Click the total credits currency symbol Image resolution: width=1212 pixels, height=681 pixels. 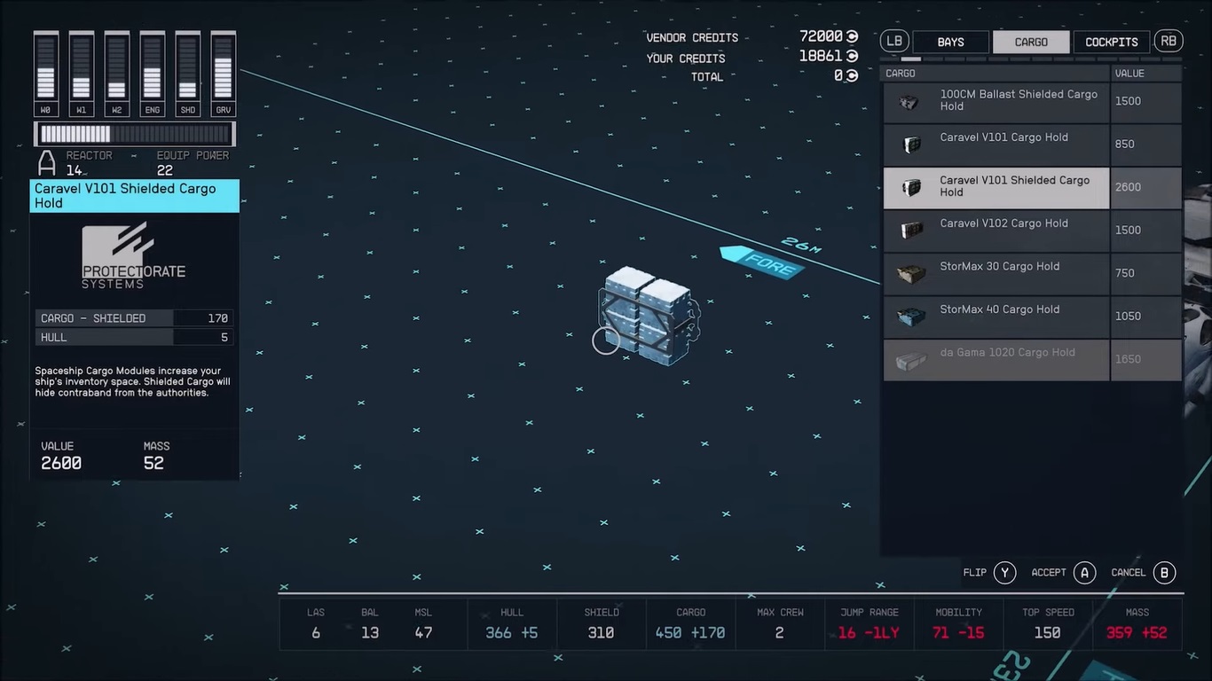click(x=853, y=76)
